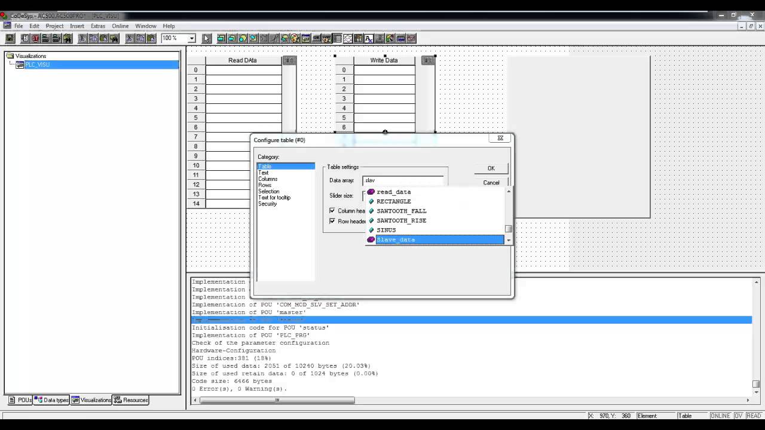Select the Table element tool
765x430 pixels.
(336, 38)
